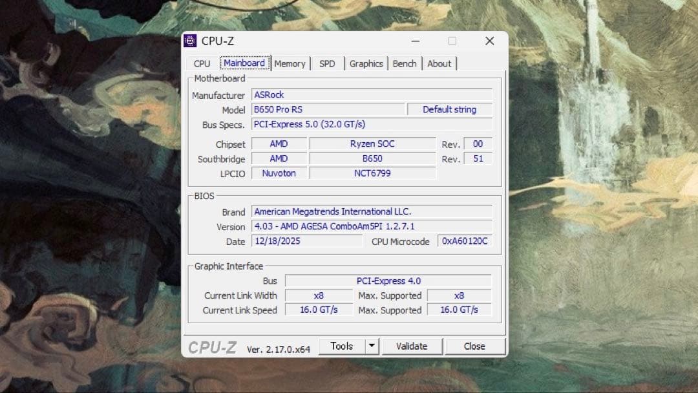Minimize the CPU-Z window
The height and width of the screenshot is (393, 698).
coord(416,41)
